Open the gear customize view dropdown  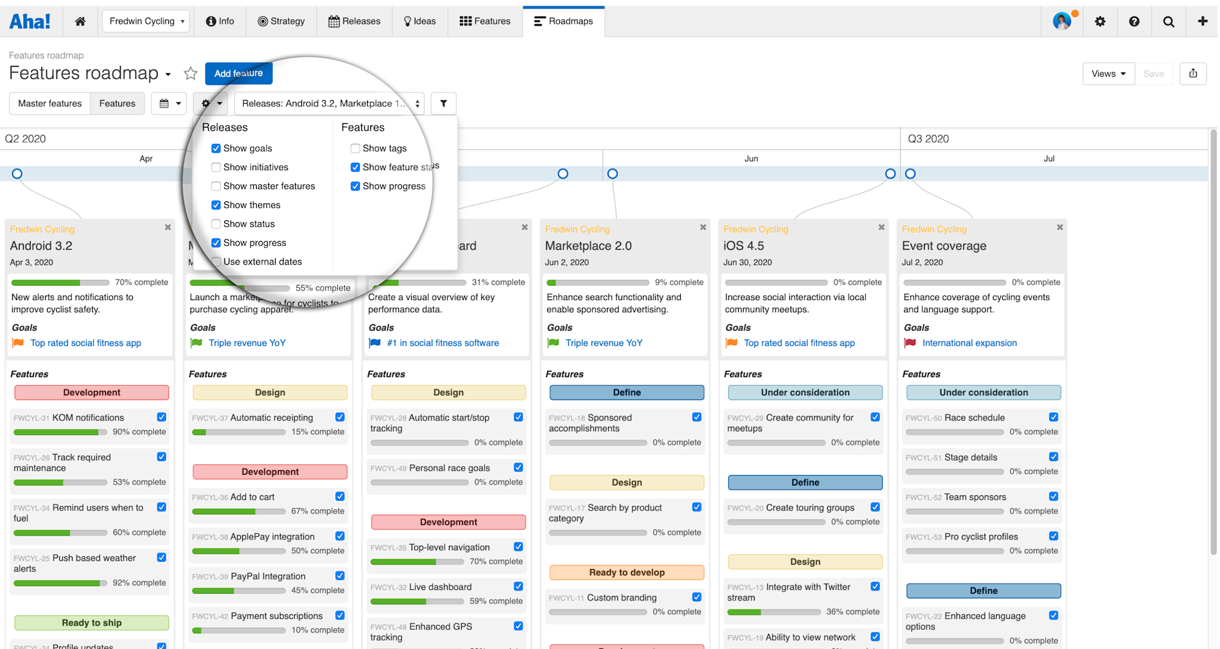pos(211,104)
